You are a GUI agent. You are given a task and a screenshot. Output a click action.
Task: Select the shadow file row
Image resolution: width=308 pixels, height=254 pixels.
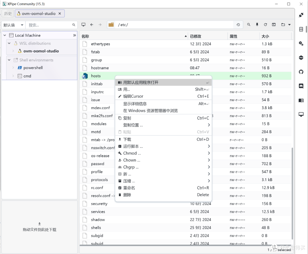coord(185,219)
